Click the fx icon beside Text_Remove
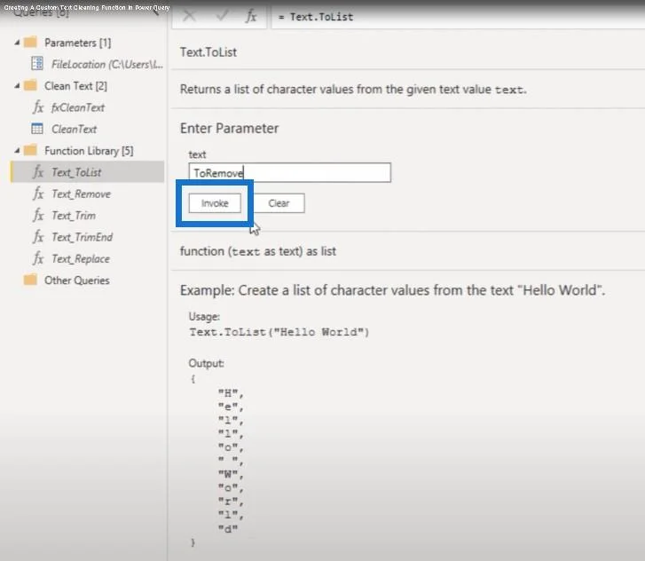 coord(38,194)
